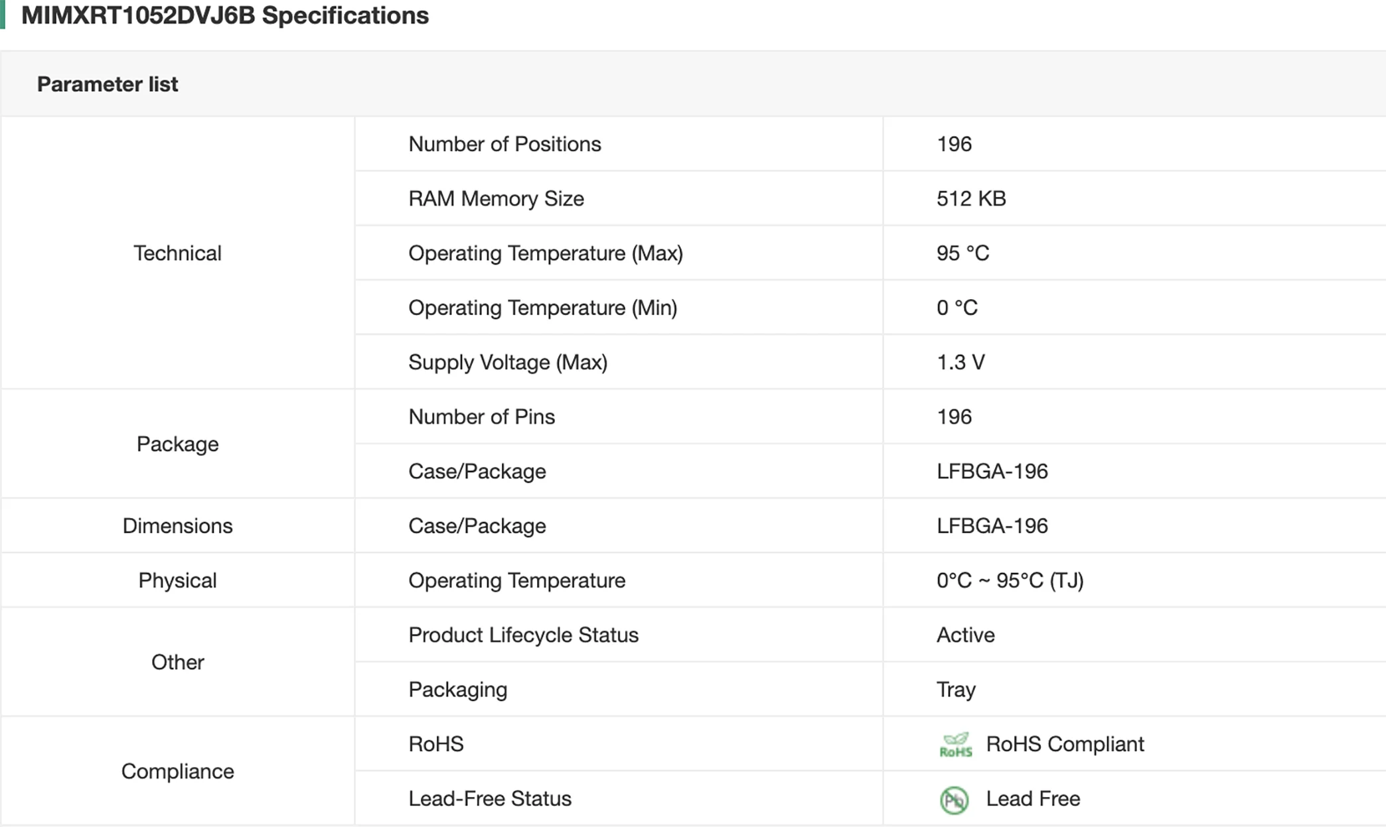Click LFBGA-196 in the Dimensions row
Viewport: 1386px width, 827px height.
(x=992, y=526)
